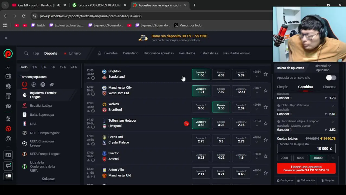Open the Resultados menu item
346x195 pixels.
click(x=187, y=53)
